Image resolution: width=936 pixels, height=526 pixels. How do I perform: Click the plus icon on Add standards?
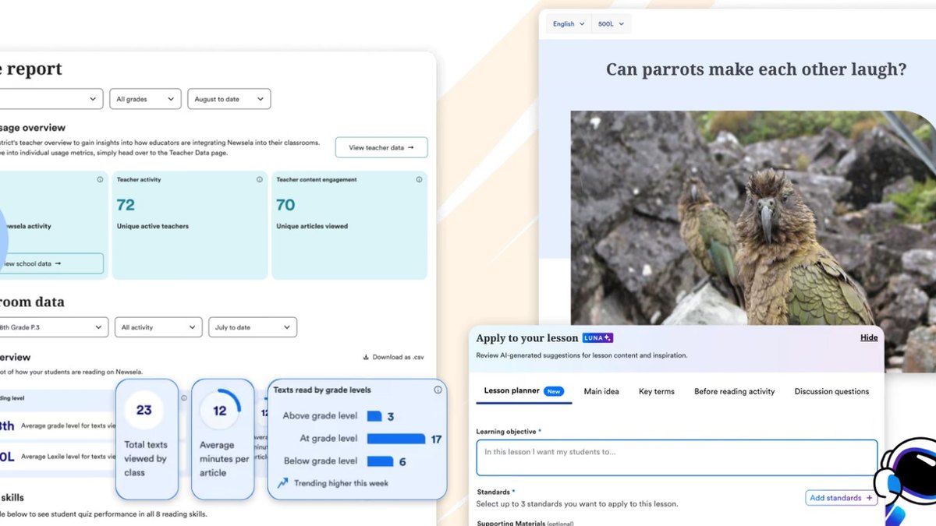pos(869,498)
